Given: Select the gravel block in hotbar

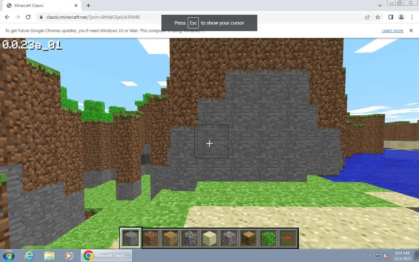Looking at the screenshot, I should pyautogui.click(x=229, y=238).
